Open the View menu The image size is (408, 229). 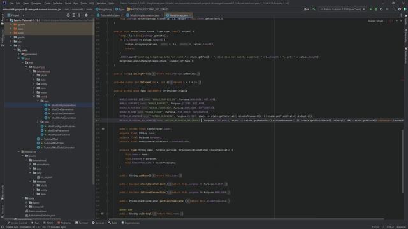click(25, 3)
